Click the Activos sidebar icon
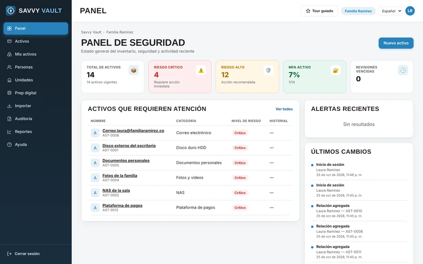Viewport: 423px width, 264px height. [x=9, y=41]
